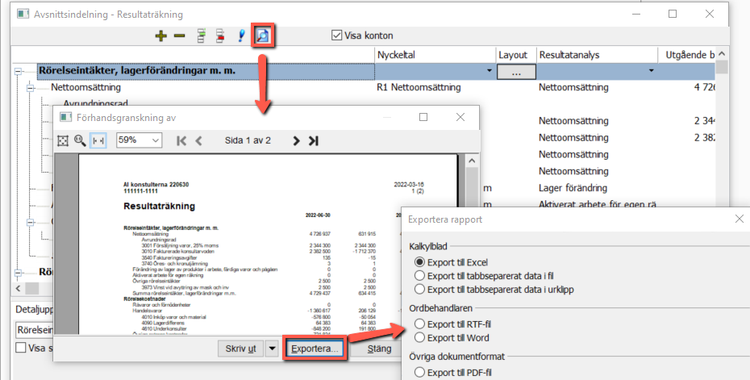Click the Layout column header
The width and height of the screenshot is (750, 380).
pos(515,55)
